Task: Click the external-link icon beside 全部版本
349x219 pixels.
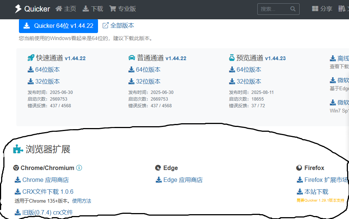Action: (x=105, y=25)
